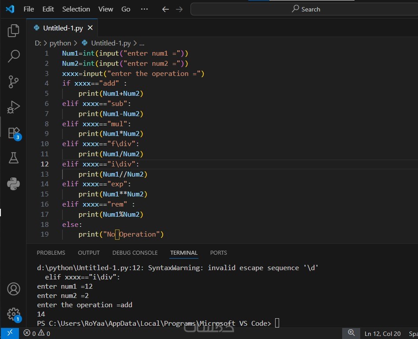
Task: Open the File menu
Action: tap(29, 9)
